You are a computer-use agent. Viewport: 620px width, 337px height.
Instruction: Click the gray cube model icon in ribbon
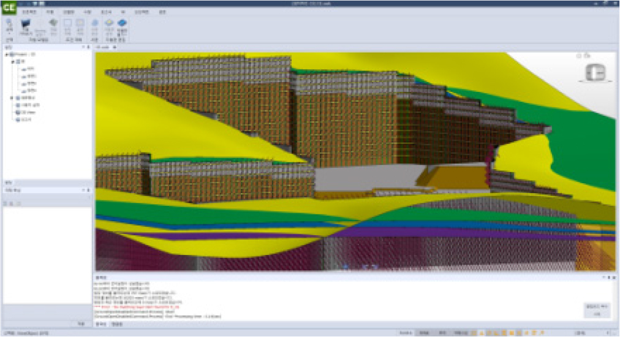(x=53, y=23)
